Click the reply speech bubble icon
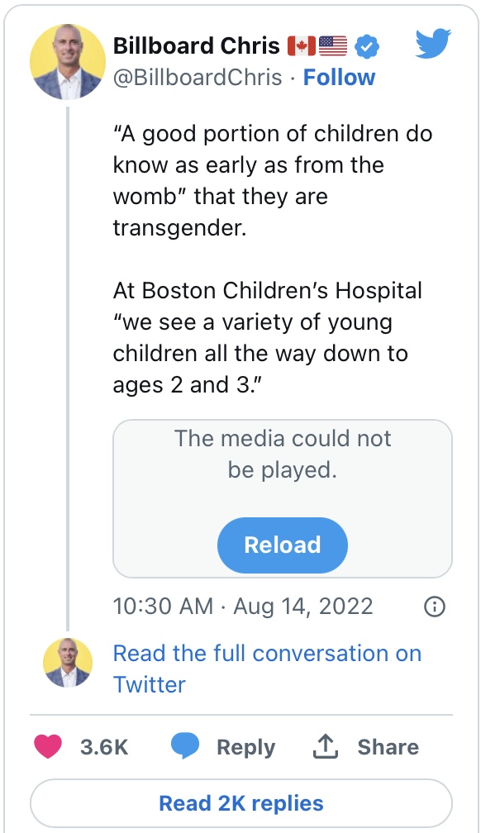The height and width of the screenshot is (833, 481). (x=184, y=746)
